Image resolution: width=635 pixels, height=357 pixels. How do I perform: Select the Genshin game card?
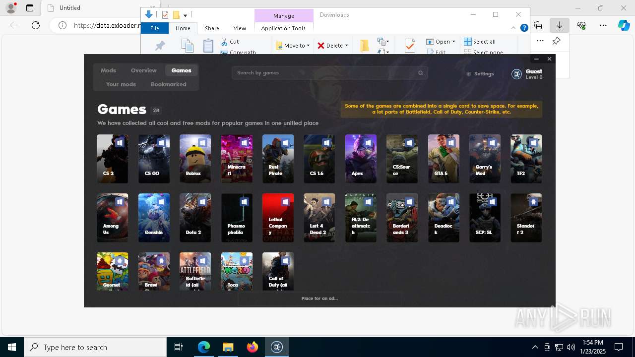(154, 218)
